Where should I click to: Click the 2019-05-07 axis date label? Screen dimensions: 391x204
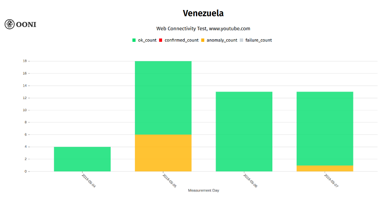point(331,181)
